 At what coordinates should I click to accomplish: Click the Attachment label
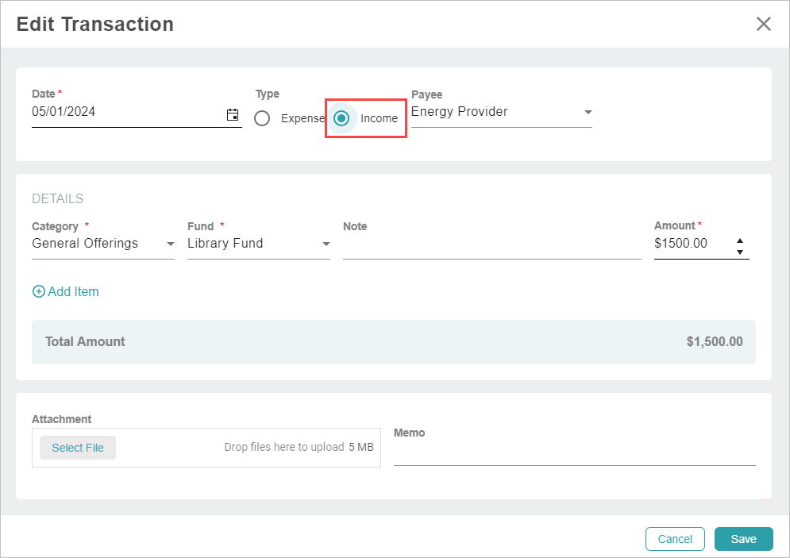click(x=61, y=419)
